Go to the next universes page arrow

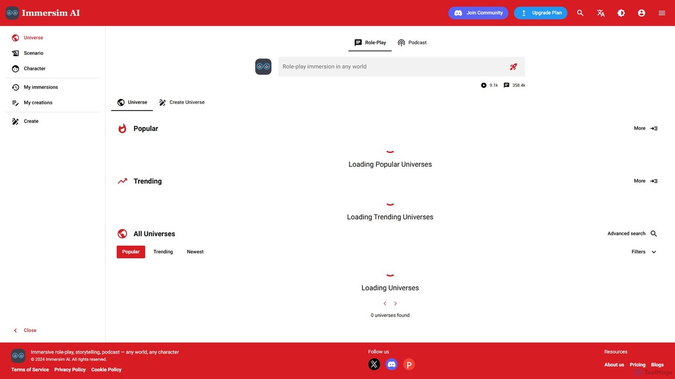pyautogui.click(x=396, y=304)
